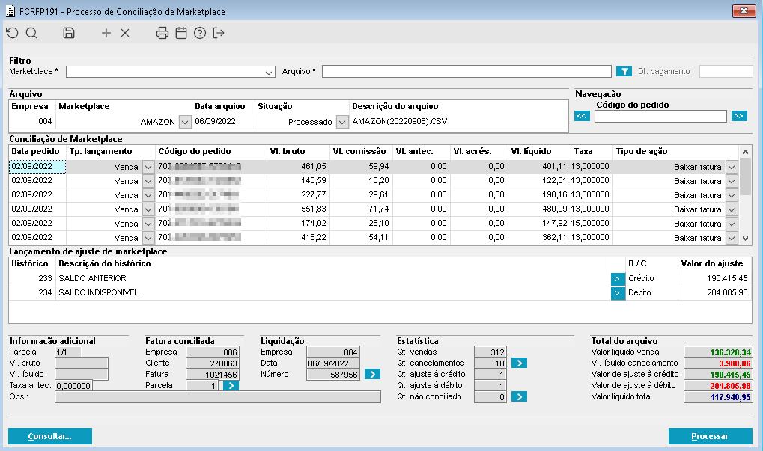
Task: Click the Fatura 1021456 field
Action: 212,375
